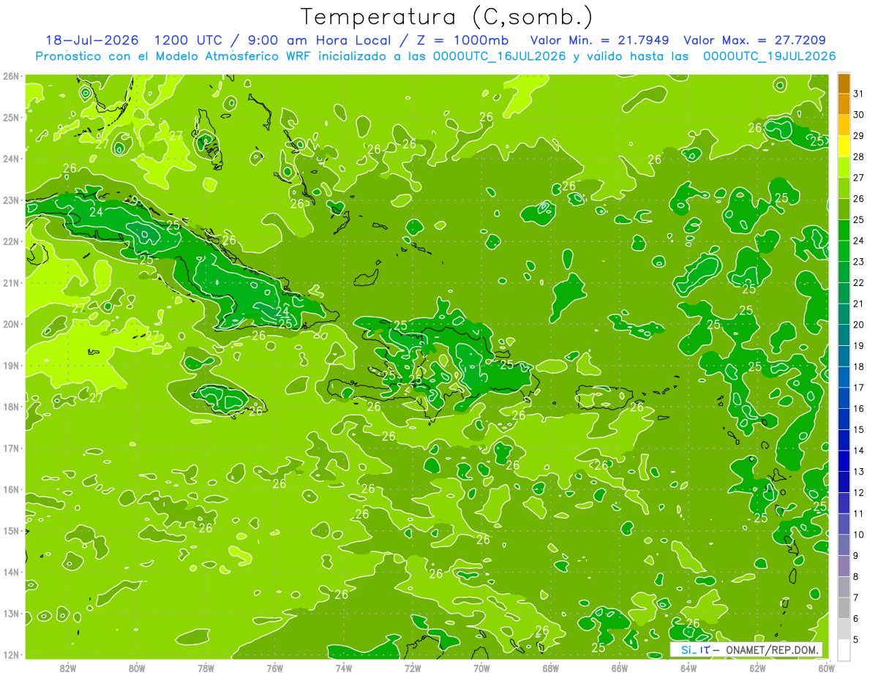This screenshot has height=678, width=878.
Task: Click the white swatch below colorbar label 5
Action: tap(844, 649)
